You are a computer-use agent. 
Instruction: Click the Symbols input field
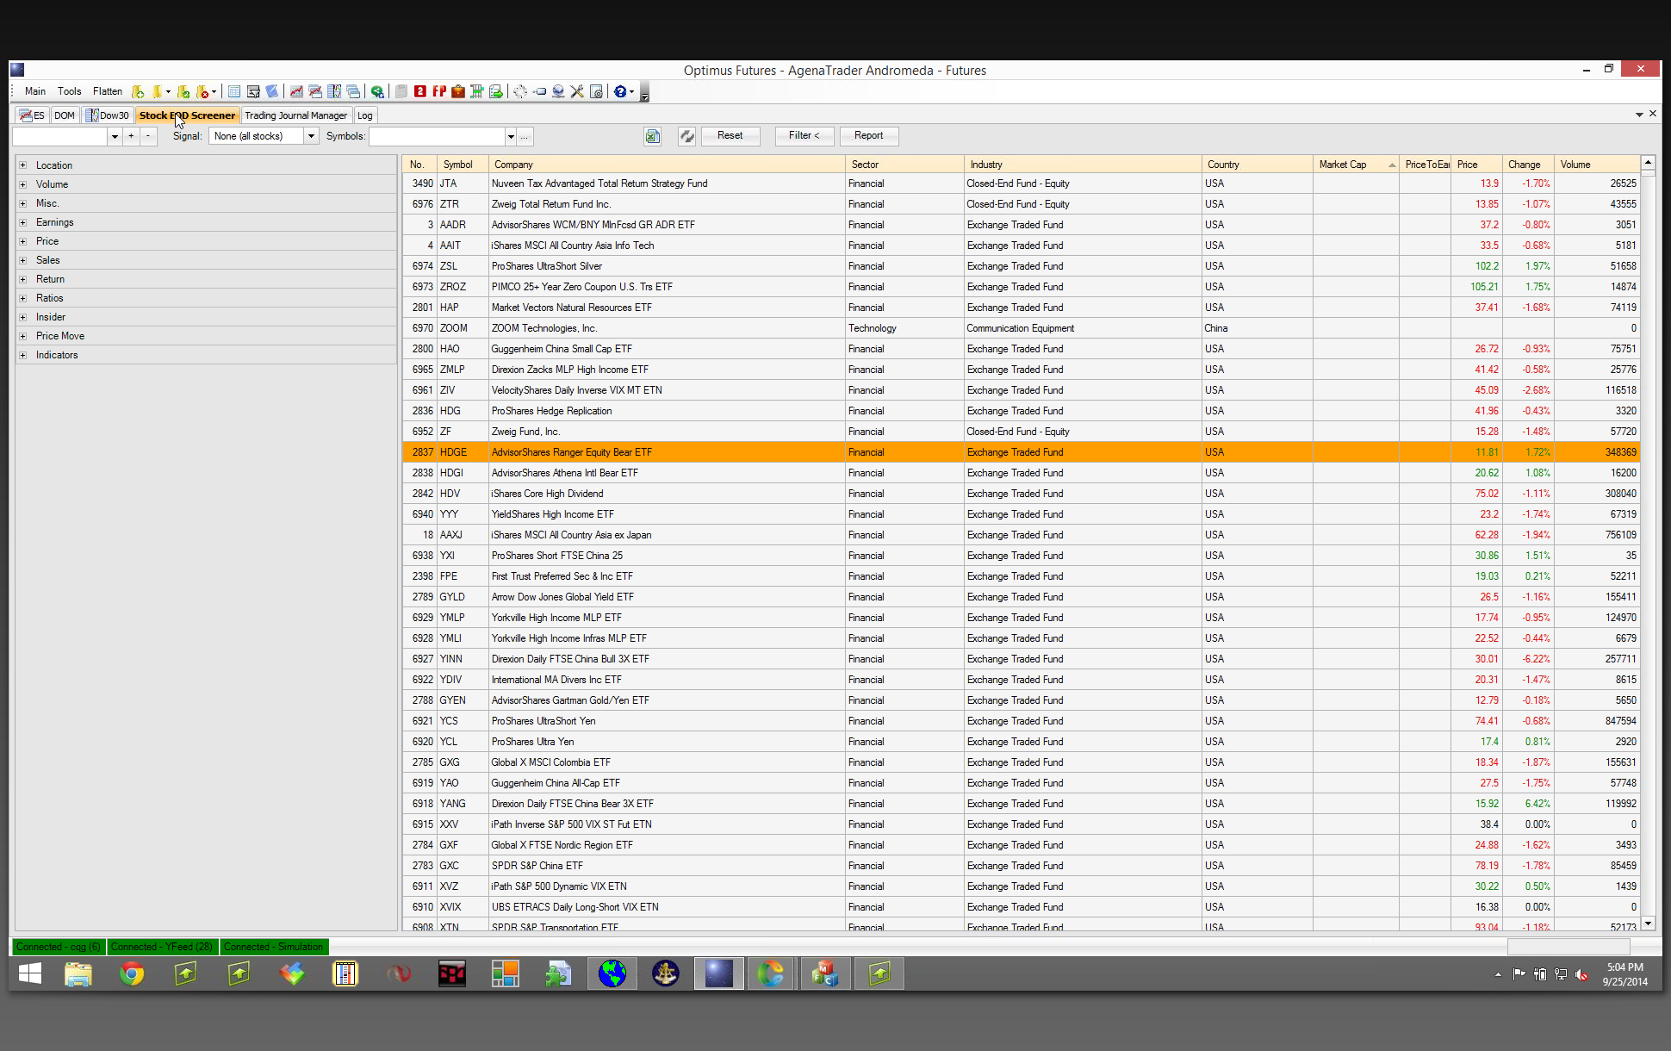(437, 136)
